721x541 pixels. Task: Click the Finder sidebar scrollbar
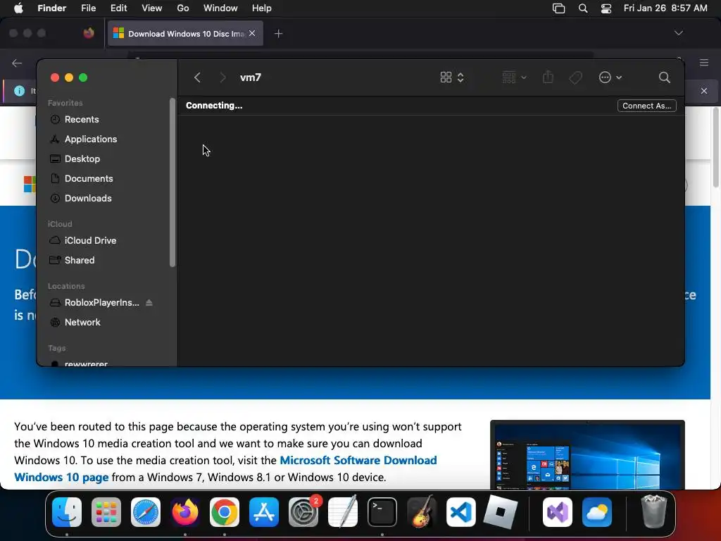(173, 182)
